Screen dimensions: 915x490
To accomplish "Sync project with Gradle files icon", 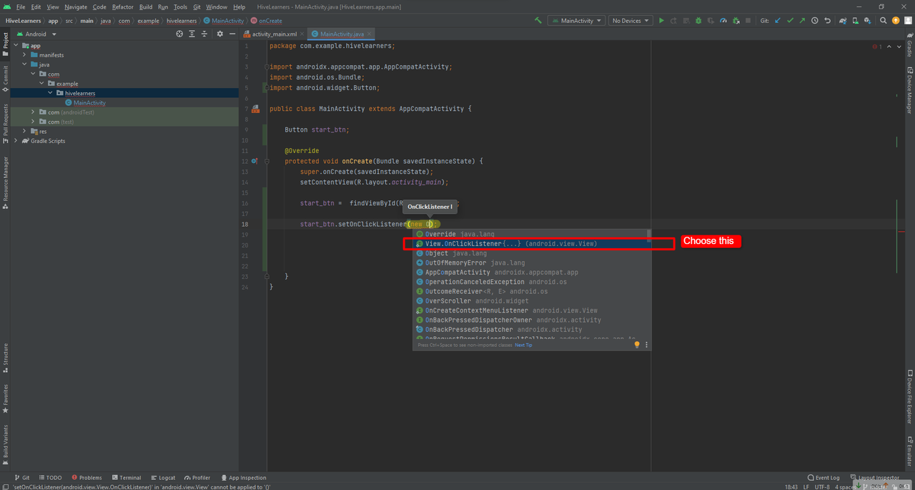I will (x=844, y=21).
